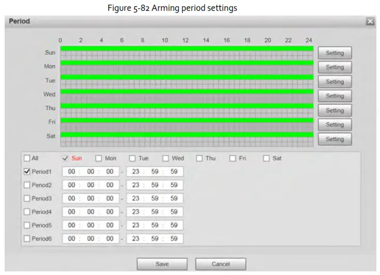
Task: Check the Thu checkbox
Action: pyautogui.click(x=199, y=158)
